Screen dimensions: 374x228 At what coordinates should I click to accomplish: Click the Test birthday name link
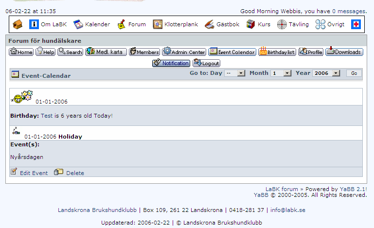click(x=47, y=116)
